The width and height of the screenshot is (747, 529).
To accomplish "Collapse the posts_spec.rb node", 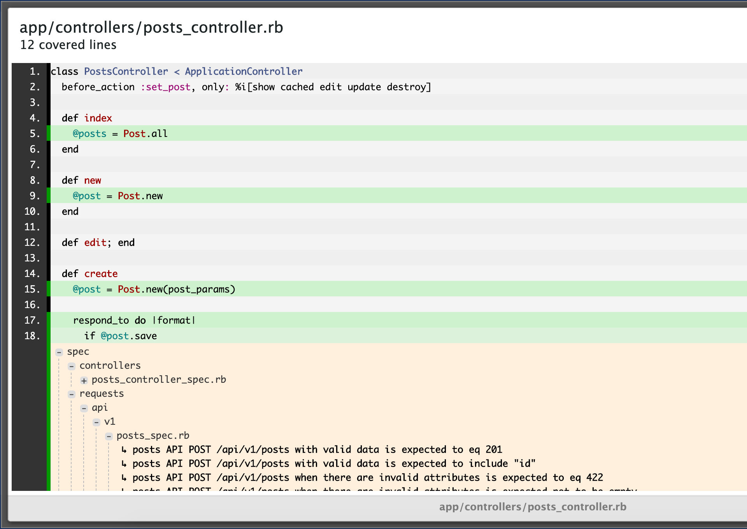I will pyautogui.click(x=109, y=436).
